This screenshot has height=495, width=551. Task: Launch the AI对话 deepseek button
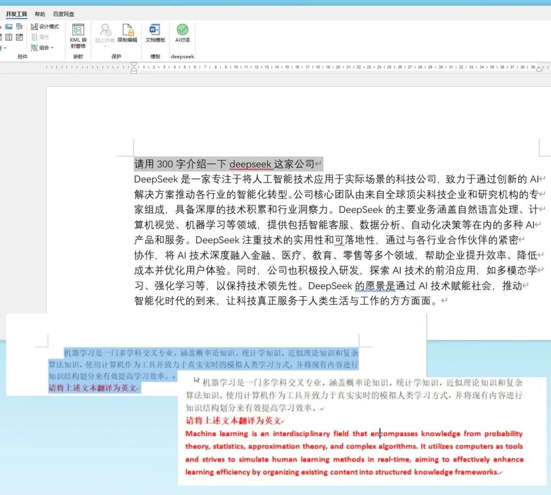pos(182,33)
